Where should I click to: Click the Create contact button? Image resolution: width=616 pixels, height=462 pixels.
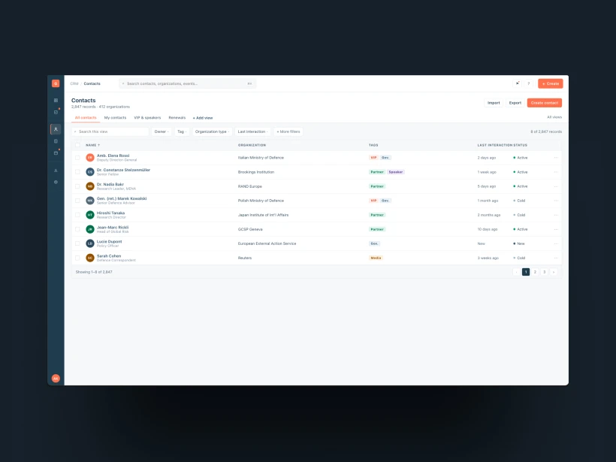[x=544, y=103]
